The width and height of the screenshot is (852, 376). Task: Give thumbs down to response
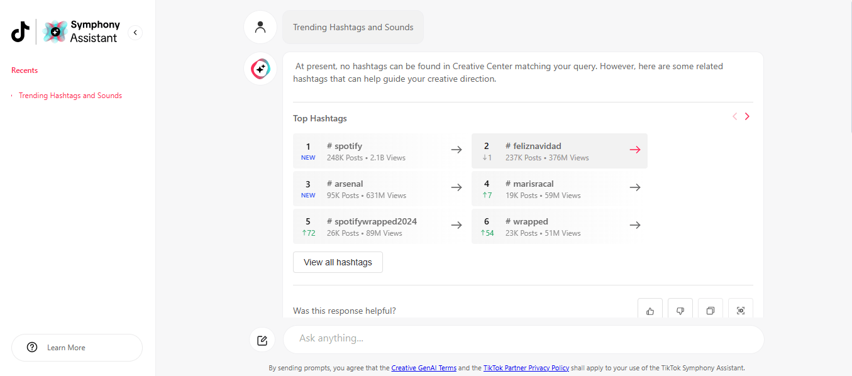[x=680, y=310]
